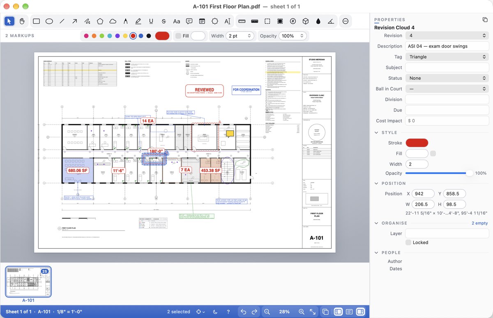Screen dimensions: 493x318
Task: Select the stamp badge tool
Action: pos(214,21)
